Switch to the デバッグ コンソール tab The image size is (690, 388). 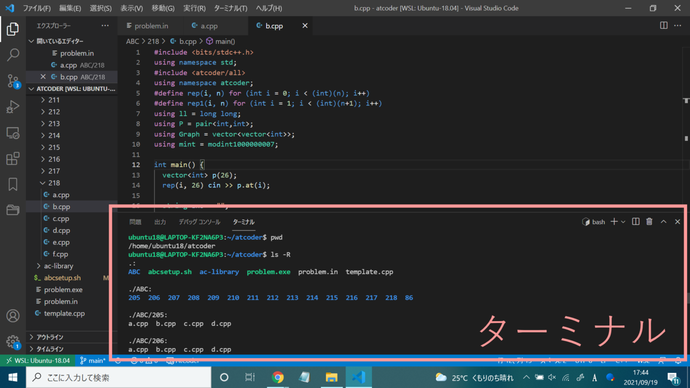click(199, 222)
